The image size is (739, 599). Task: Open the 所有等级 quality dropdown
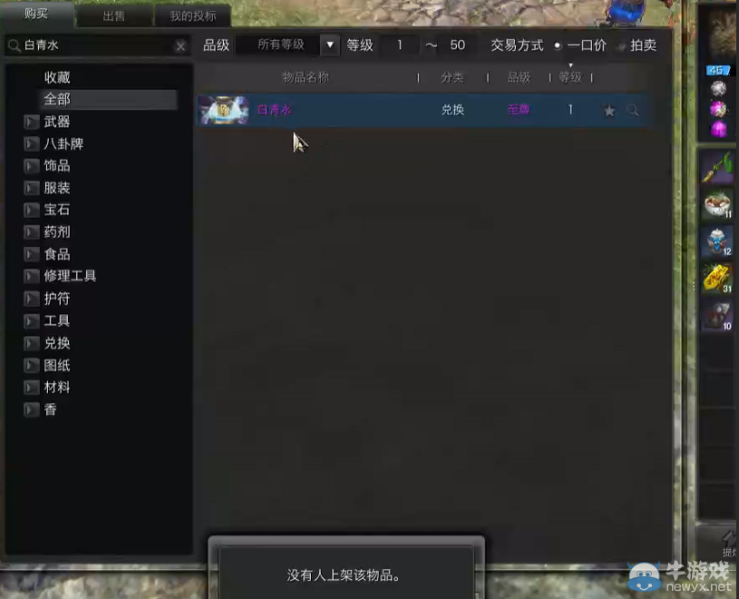pos(280,44)
